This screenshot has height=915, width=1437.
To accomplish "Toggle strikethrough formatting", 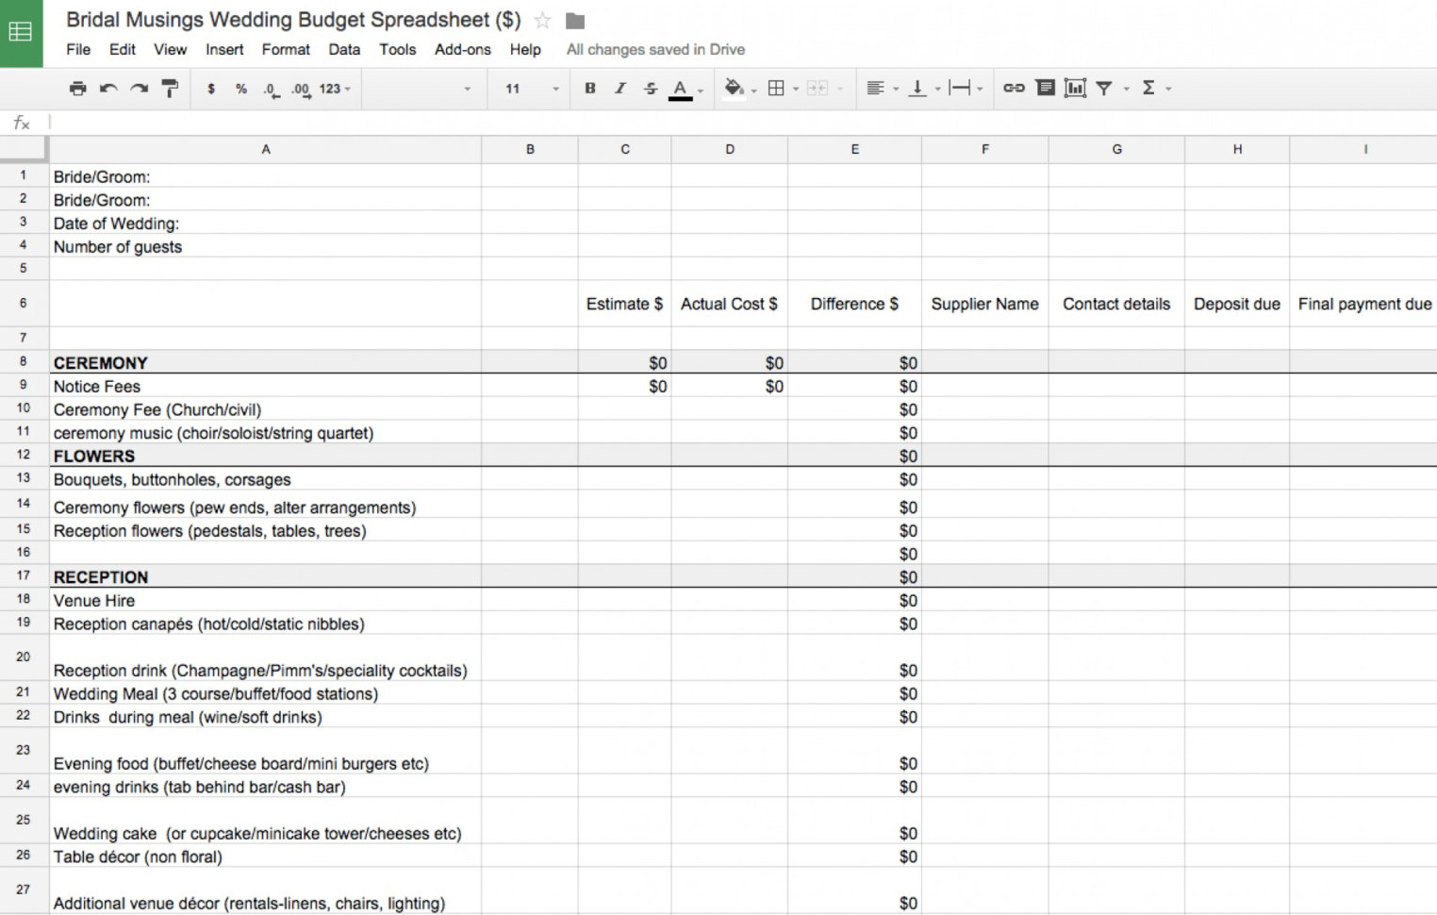I will (650, 88).
